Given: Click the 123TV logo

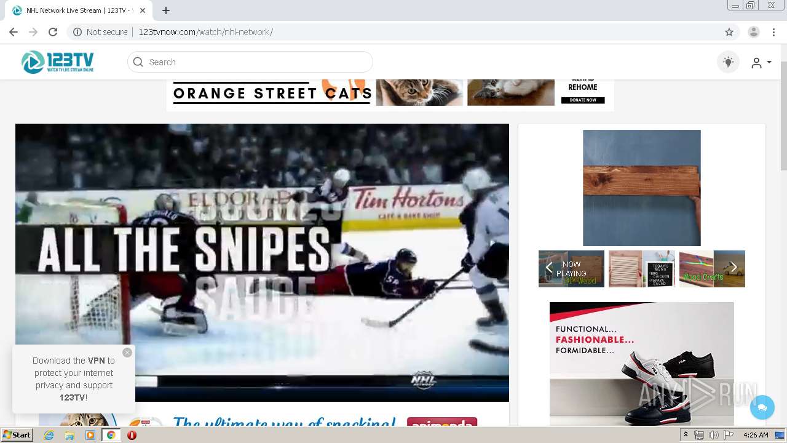Looking at the screenshot, I should coord(57,62).
